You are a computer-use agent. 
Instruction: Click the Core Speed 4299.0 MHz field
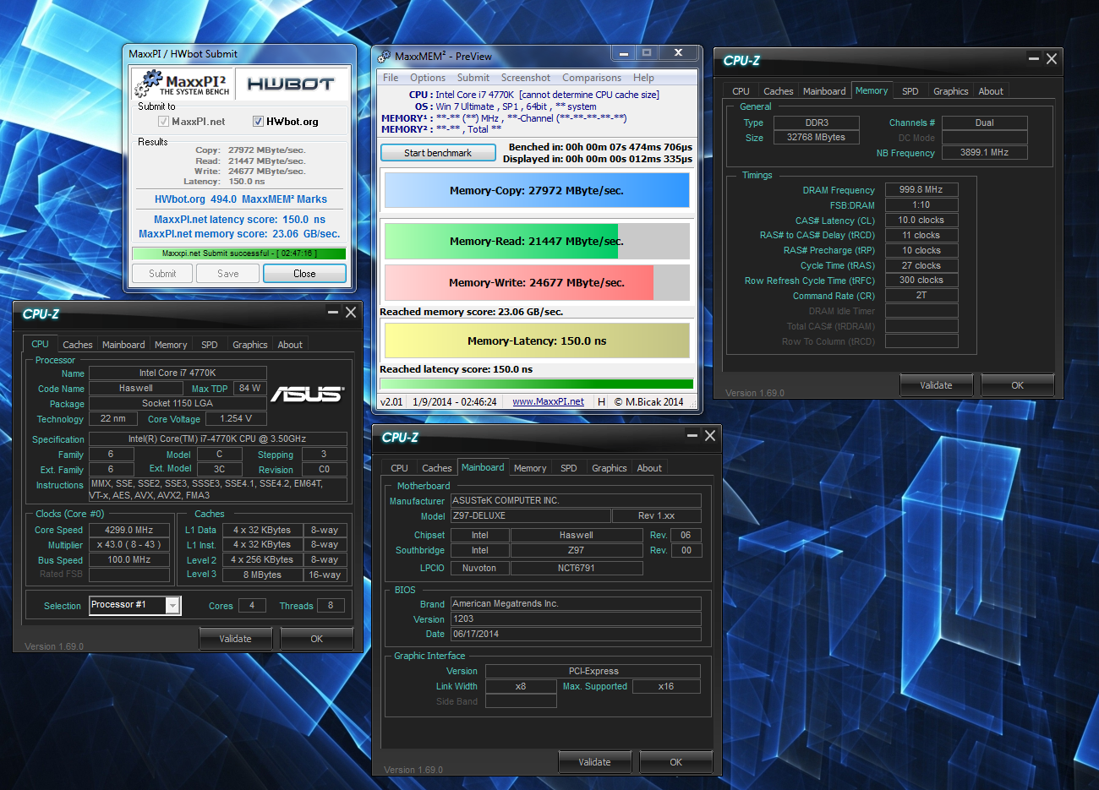point(128,530)
